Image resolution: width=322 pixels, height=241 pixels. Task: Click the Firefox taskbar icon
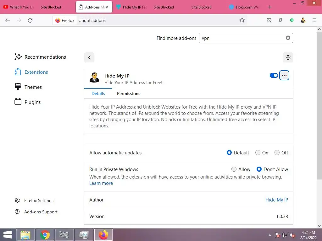(x=103, y=235)
